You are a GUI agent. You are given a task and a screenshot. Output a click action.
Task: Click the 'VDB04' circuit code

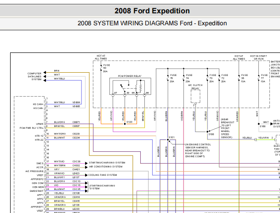pos(76,103)
